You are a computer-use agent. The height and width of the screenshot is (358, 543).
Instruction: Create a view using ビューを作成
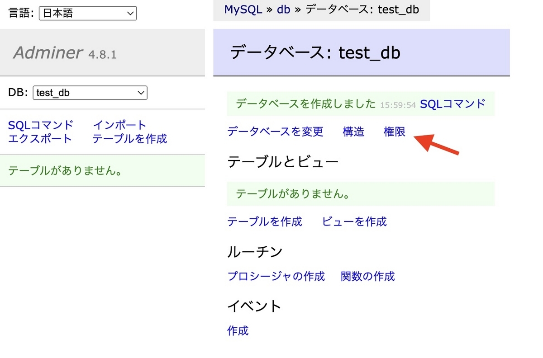coord(354,221)
